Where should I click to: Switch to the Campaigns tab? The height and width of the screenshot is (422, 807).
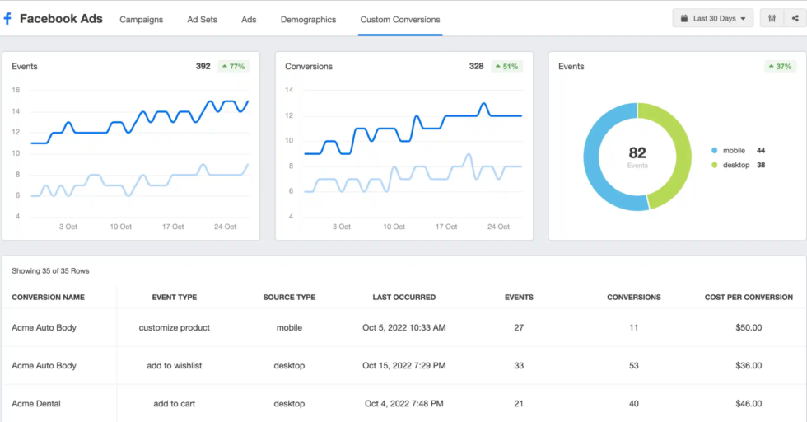pyautogui.click(x=141, y=20)
